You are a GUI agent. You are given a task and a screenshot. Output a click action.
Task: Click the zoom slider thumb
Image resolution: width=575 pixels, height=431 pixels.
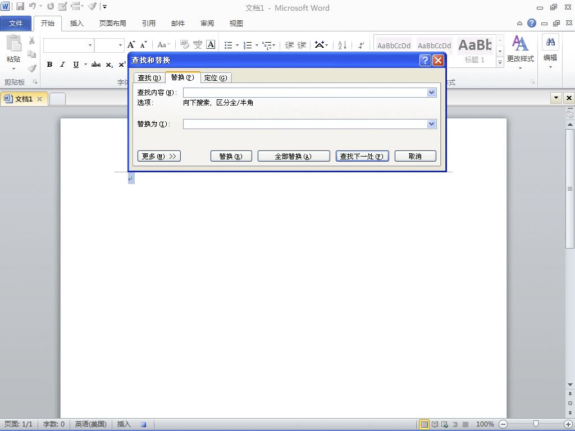tap(536, 424)
